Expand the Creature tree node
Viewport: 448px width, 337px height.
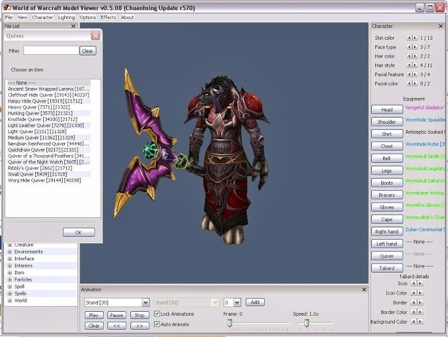pyautogui.click(x=10, y=245)
